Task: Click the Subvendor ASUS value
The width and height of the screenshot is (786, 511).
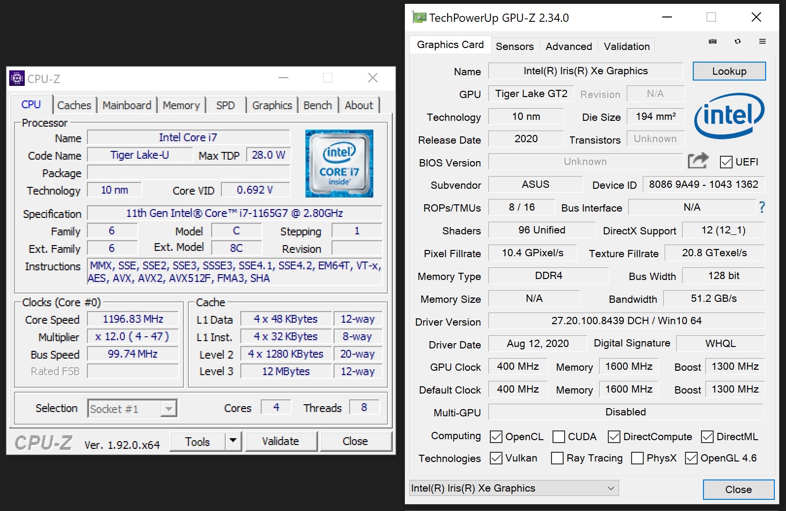Action: pyautogui.click(x=535, y=184)
